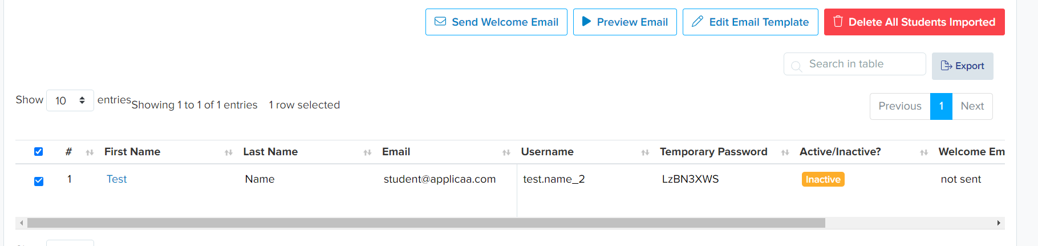The height and width of the screenshot is (246, 1038).
Task: Click the export icon beside Export
Action: 946,66
